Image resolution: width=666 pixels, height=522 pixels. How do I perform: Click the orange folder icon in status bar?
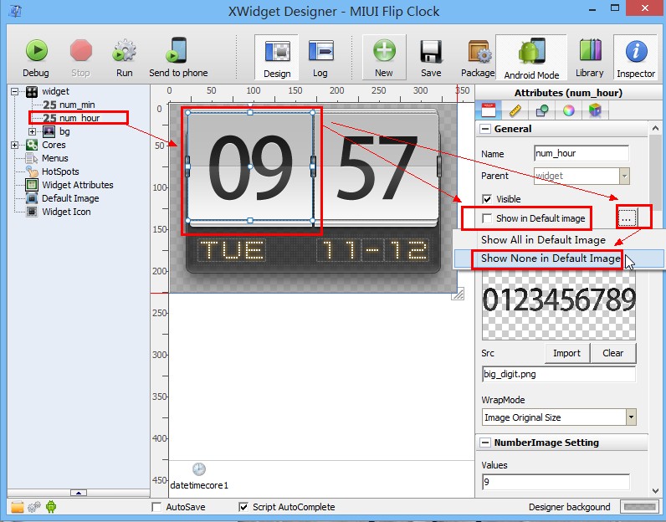(18, 507)
